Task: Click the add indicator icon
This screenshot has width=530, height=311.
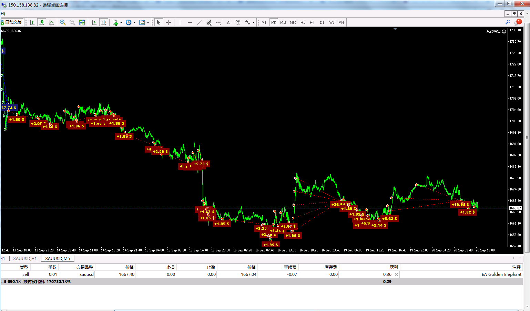Action: (x=115, y=22)
